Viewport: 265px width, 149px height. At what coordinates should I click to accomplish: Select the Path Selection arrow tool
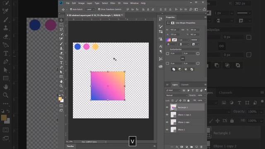pyautogui.click(x=61, y=72)
